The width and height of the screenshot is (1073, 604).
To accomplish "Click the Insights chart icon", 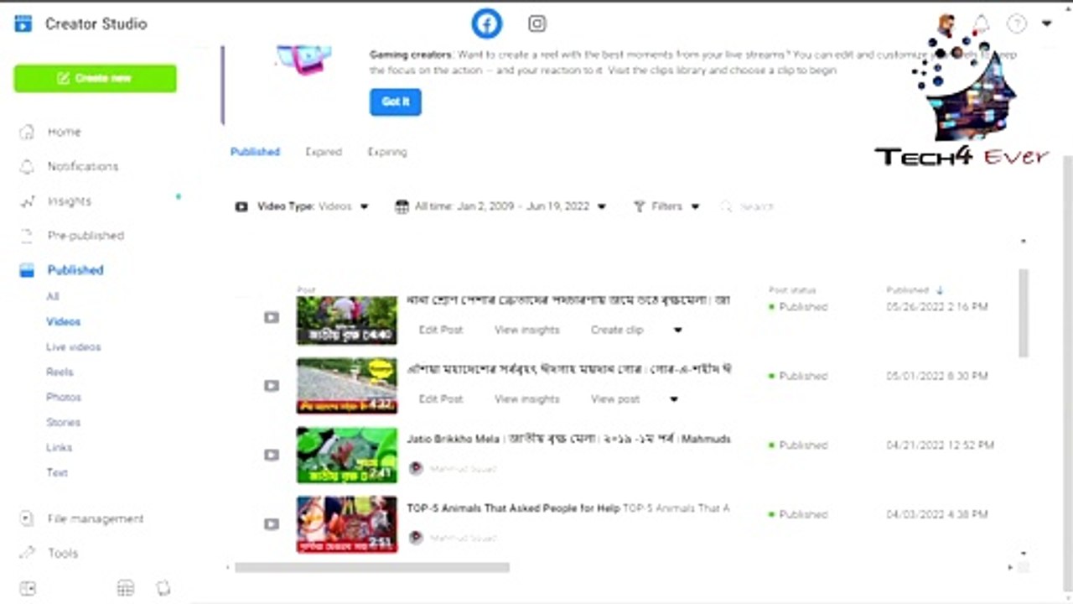I will (x=28, y=201).
